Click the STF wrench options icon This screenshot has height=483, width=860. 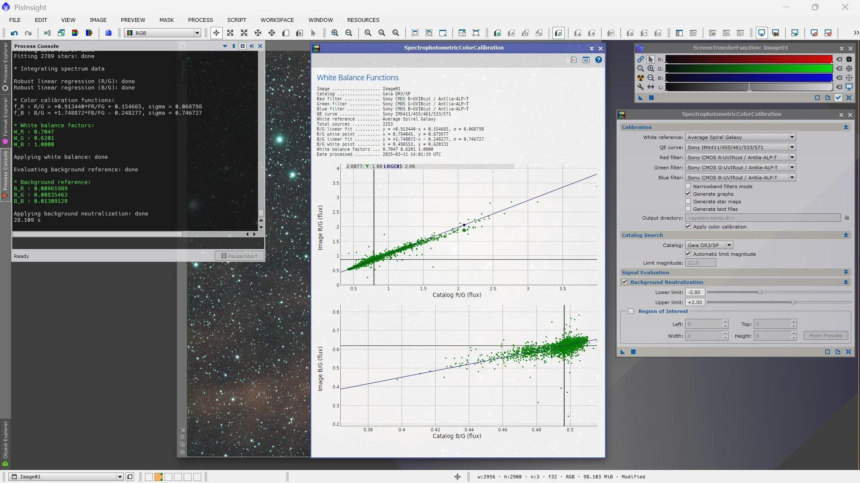640,87
